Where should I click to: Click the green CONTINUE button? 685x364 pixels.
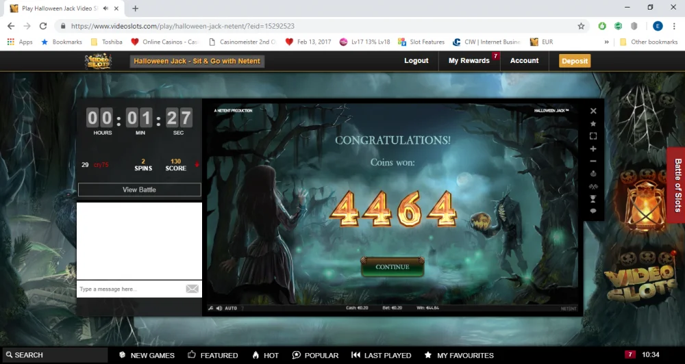point(393,267)
